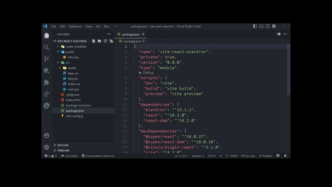
Task: Click the New Folder icon in Explorer
Action: point(100,41)
